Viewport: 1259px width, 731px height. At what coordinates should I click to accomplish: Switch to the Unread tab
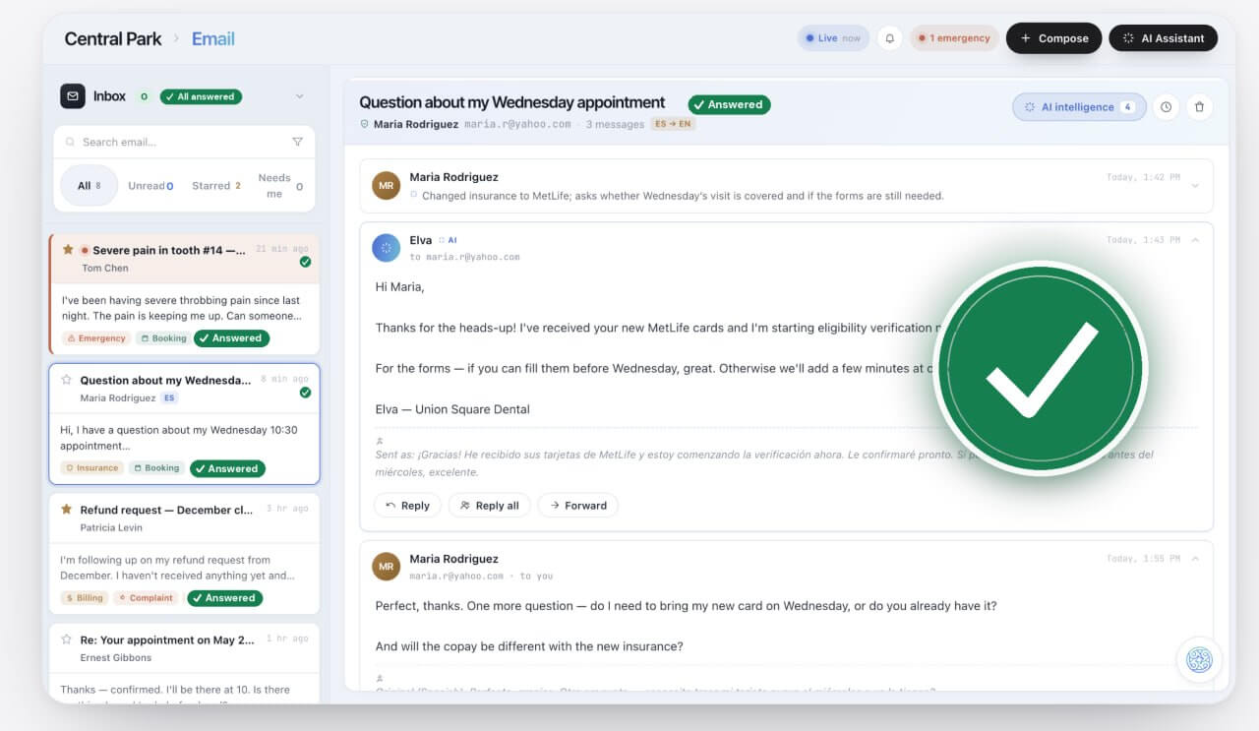(x=150, y=185)
